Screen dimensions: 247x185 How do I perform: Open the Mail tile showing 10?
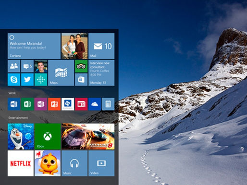click(x=101, y=46)
